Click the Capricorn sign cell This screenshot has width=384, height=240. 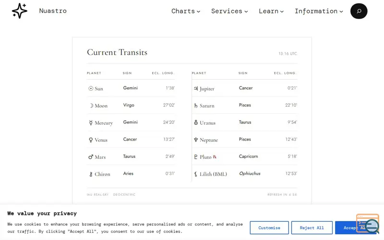point(248,156)
